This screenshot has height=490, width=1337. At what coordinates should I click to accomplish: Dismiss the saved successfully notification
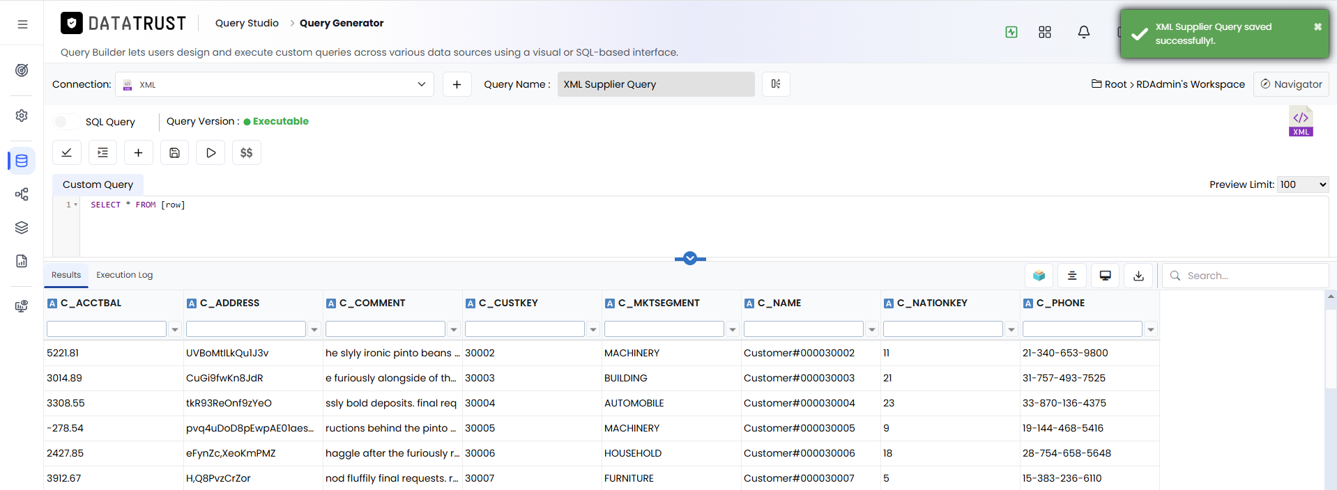coord(1317,26)
